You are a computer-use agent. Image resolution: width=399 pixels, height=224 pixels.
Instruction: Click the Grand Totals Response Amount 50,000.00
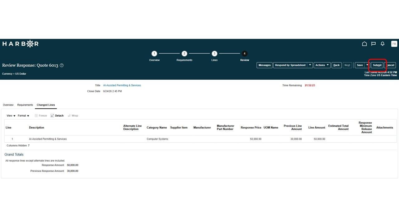(x=73, y=165)
